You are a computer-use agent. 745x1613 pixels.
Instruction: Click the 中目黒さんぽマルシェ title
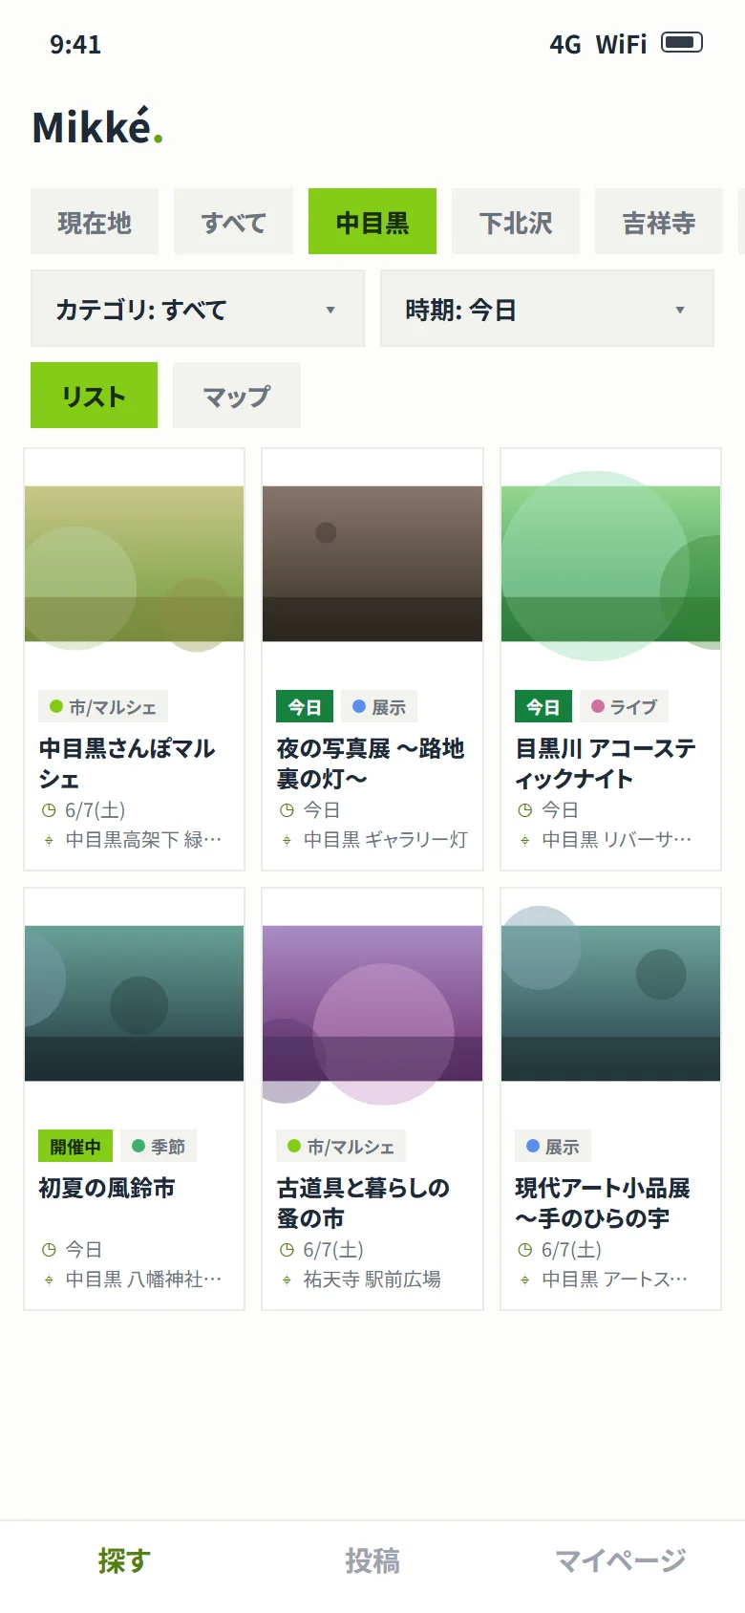127,763
